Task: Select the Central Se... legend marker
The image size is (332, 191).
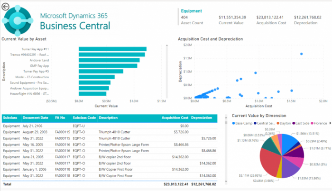Action: (255, 123)
